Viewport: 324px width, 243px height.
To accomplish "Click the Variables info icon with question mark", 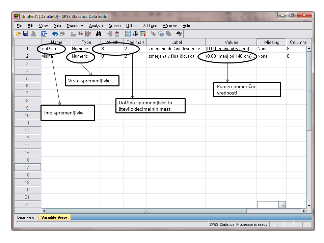I will tap(88, 34).
